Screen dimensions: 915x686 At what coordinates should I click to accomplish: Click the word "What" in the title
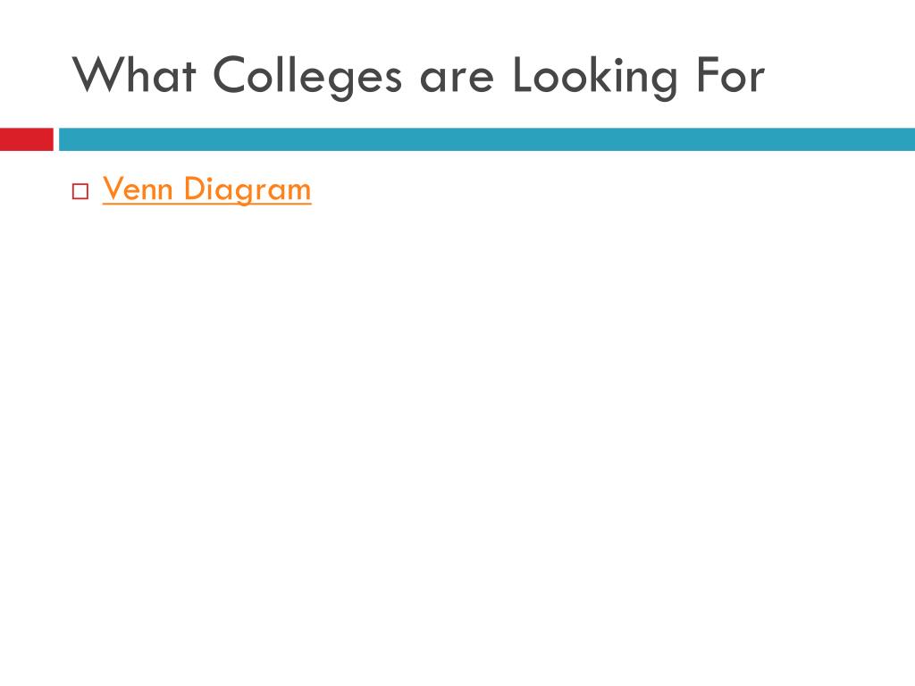coord(134,74)
